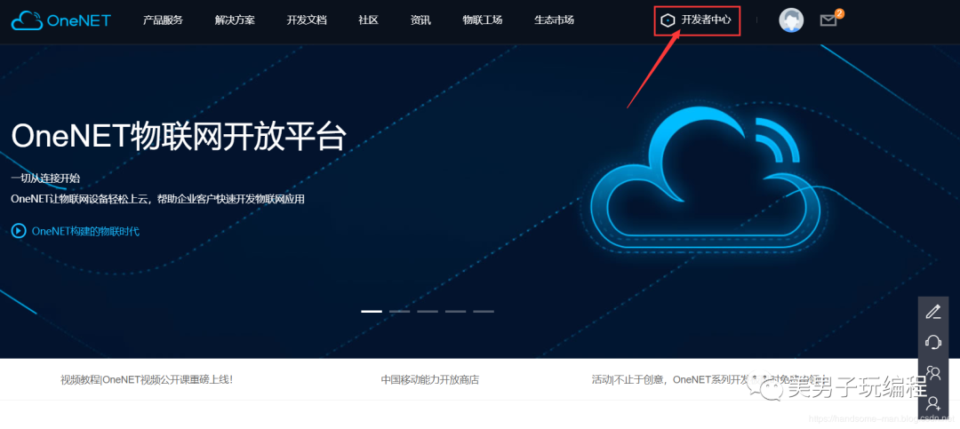Switch to the fourth carousel slide indicator
Viewport: 960px width, 429px height.
click(x=455, y=311)
